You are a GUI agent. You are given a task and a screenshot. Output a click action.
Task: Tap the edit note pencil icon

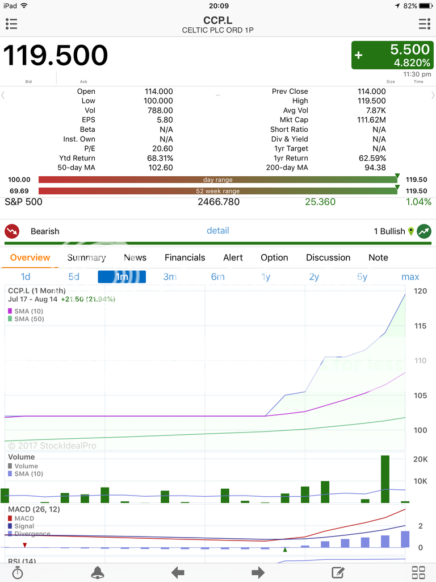click(338, 572)
